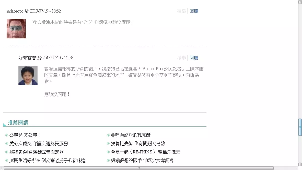The image size is (302, 170).
Task: Click the vertical scrollbar down arrow
Action: [300, 164]
